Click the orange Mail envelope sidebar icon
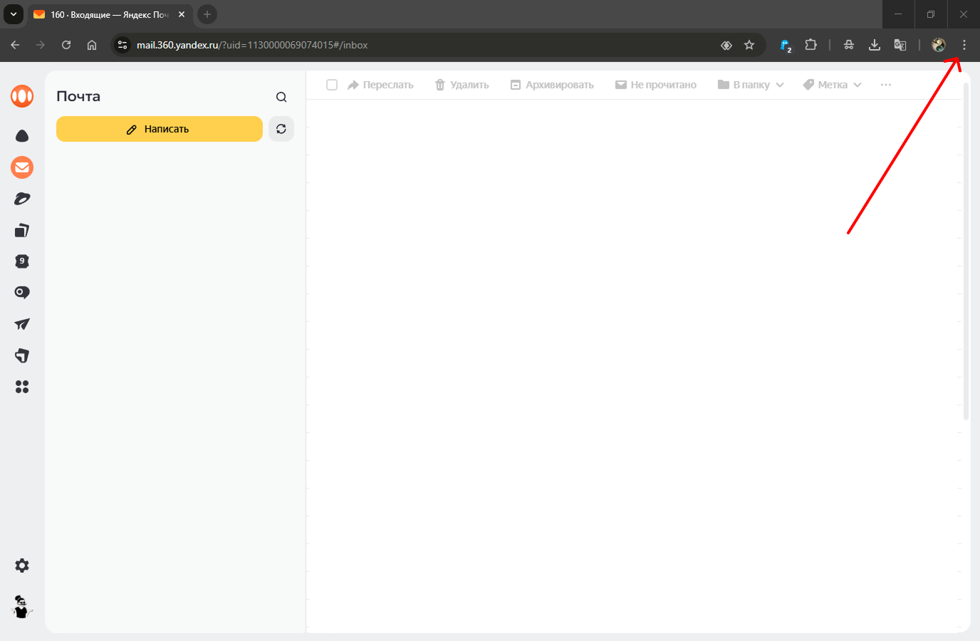Screen dimensions: 980x641 pyautogui.click(x=22, y=167)
